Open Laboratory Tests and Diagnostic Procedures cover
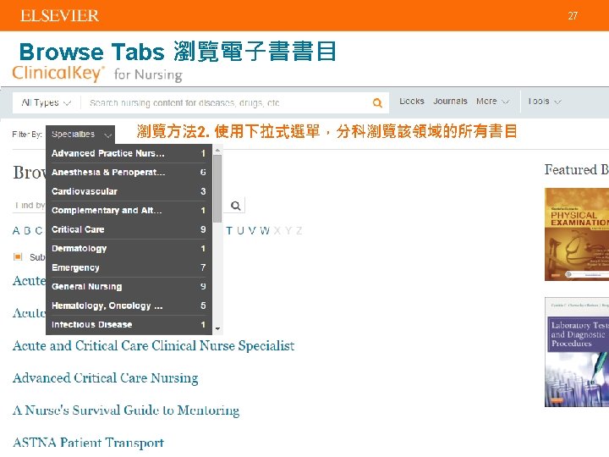Screen dimensions: 609x457 (577, 352)
